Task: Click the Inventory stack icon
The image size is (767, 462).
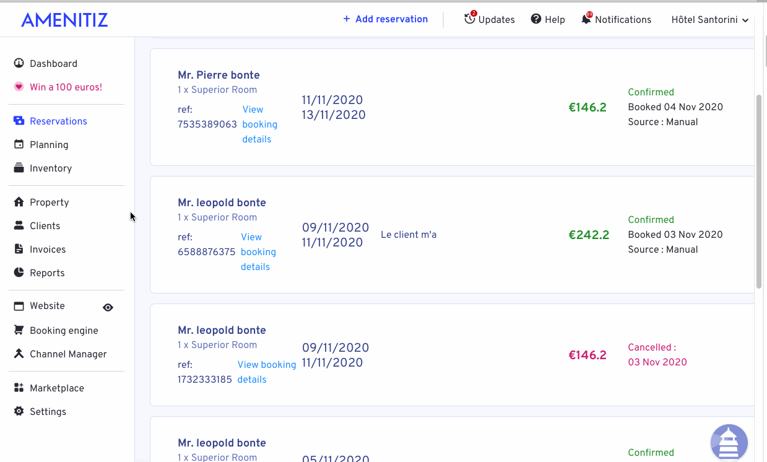Action: (x=19, y=168)
